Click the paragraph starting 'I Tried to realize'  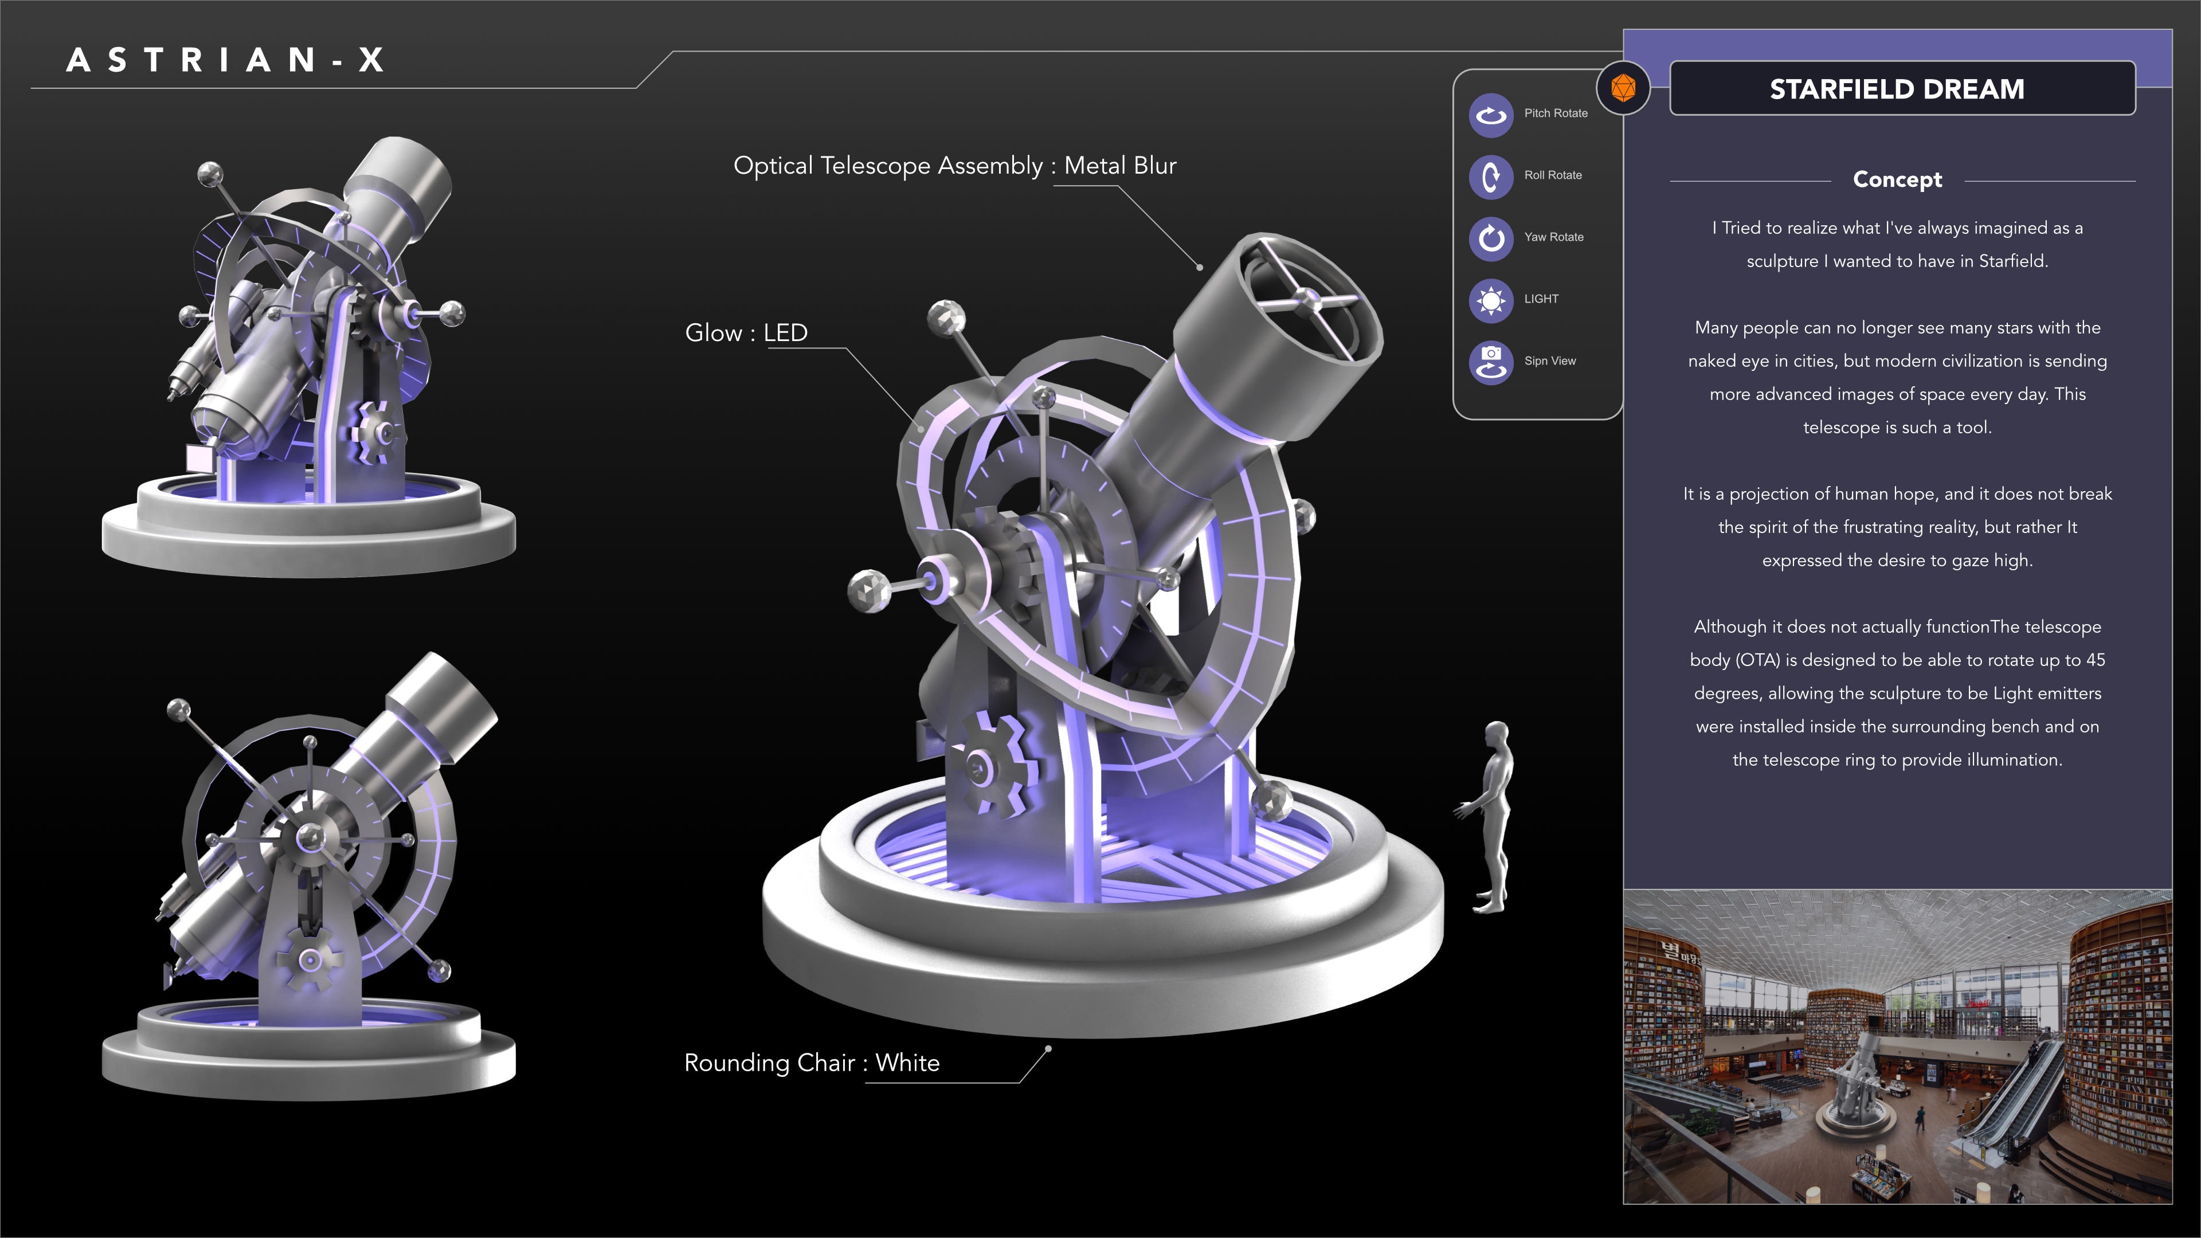point(1897,244)
